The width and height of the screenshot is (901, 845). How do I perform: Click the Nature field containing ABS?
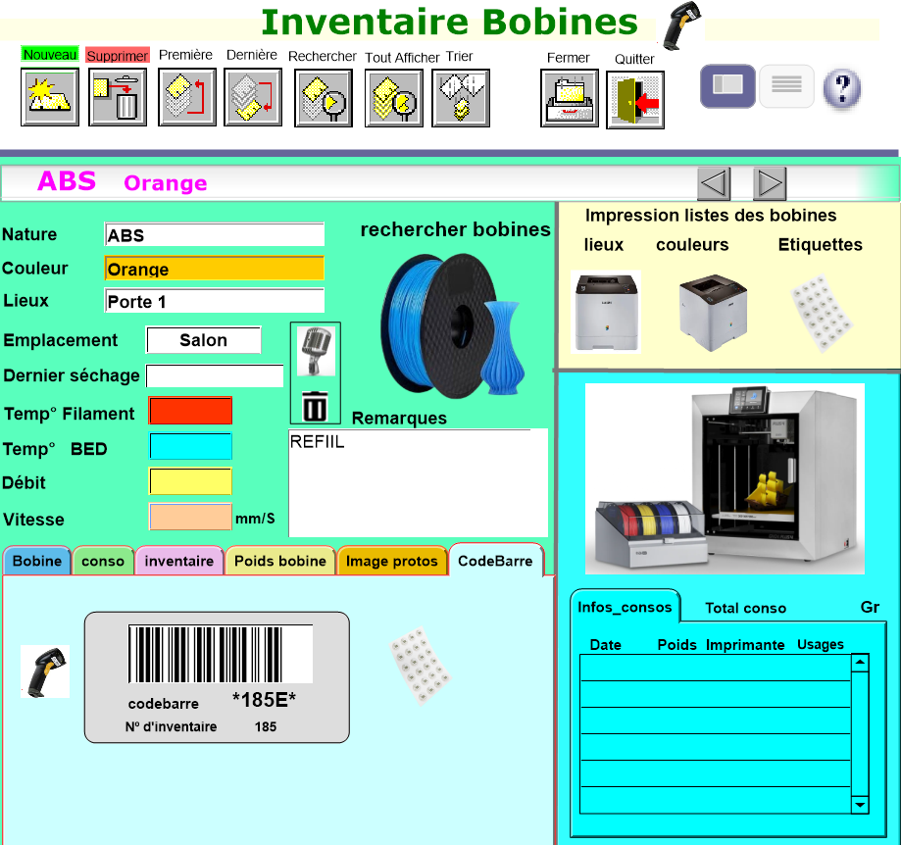tap(215, 235)
